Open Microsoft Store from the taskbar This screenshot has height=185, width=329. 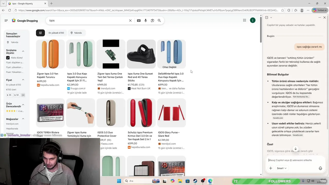click(188, 181)
